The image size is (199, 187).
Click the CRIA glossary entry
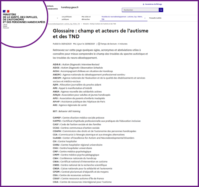click(x=82, y=182)
